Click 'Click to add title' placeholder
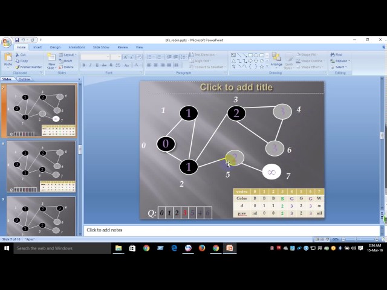Viewport: 387px width, 290px height. click(236, 87)
